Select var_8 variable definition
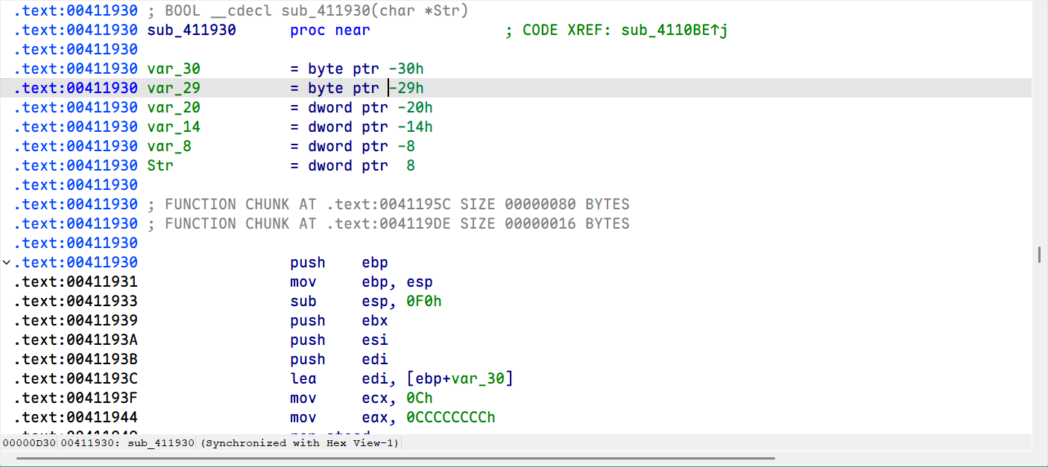The image size is (1048, 467). (x=169, y=146)
